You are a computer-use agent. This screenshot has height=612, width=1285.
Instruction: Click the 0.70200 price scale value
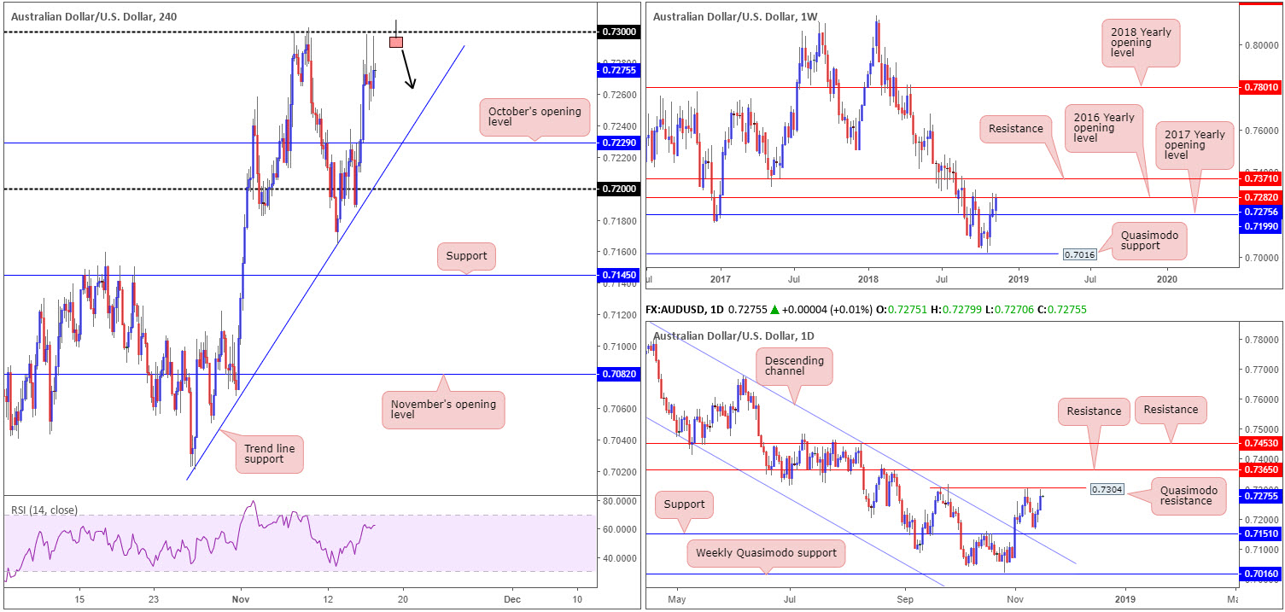pyautogui.click(x=619, y=471)
